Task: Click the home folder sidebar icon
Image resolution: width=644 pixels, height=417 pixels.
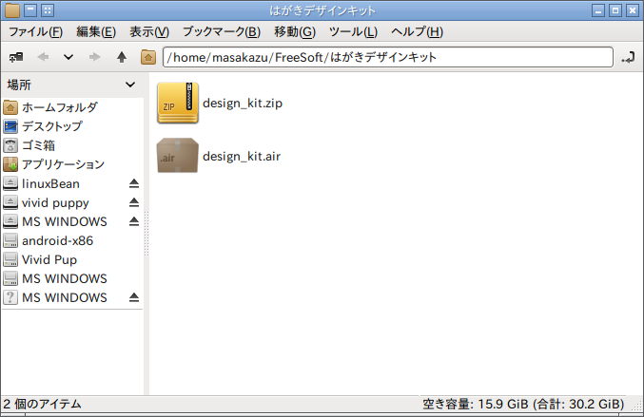Action: point(10,108)
